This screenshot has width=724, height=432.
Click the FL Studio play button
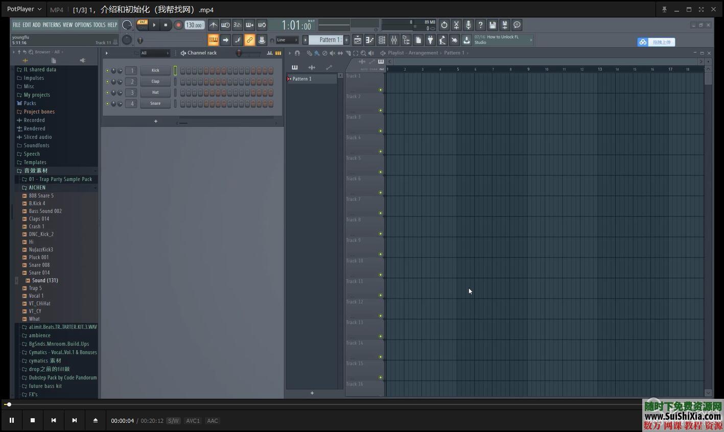pos(154,25)
